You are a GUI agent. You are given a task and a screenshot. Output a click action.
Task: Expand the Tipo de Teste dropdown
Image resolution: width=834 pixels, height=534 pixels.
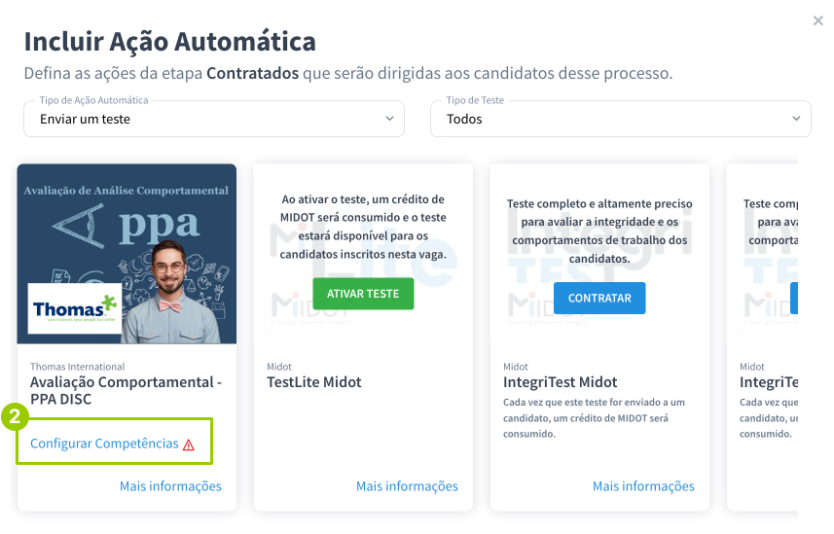(x=620, y=119)
